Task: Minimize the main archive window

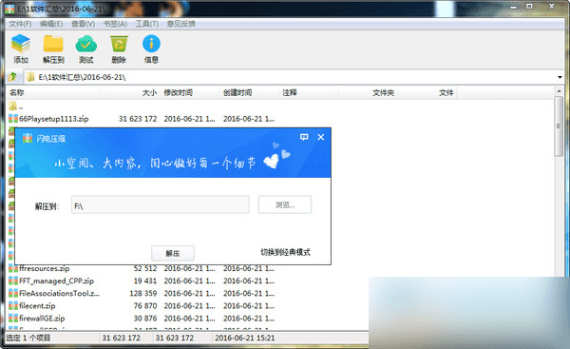Action: pos(513,7)
